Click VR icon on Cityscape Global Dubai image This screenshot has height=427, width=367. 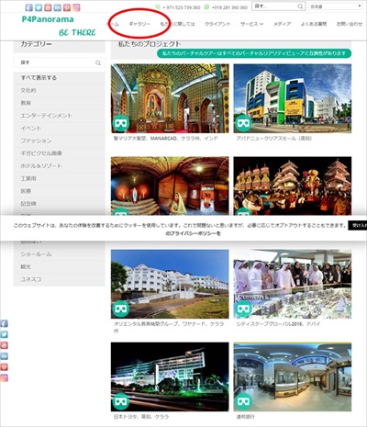(x=243, y=309)
